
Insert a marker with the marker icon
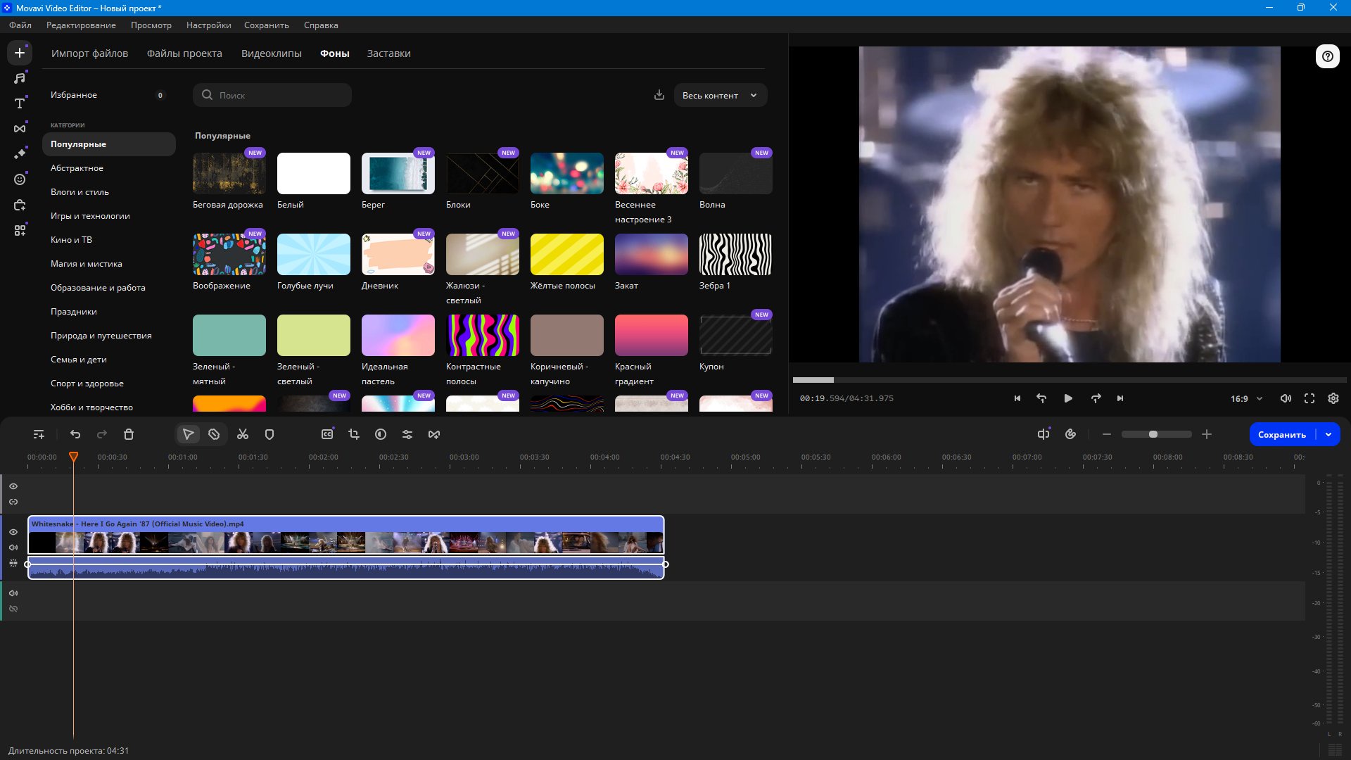(269, 435)
